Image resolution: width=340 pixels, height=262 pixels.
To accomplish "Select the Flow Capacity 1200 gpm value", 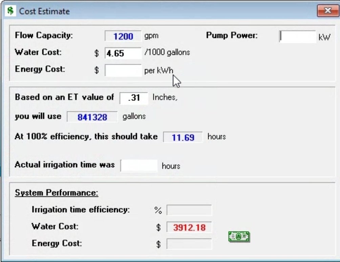I will click(x=123, y=36).
